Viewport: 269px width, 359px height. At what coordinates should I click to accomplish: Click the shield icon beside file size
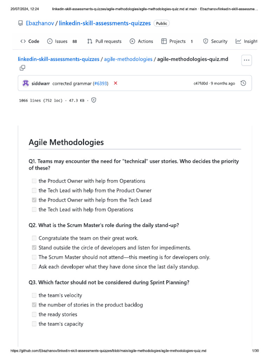(94, 100)
